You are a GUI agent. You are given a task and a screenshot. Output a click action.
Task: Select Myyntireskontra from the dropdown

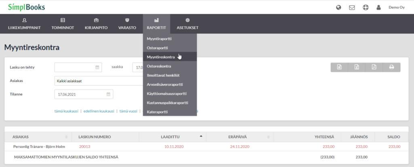170,56
